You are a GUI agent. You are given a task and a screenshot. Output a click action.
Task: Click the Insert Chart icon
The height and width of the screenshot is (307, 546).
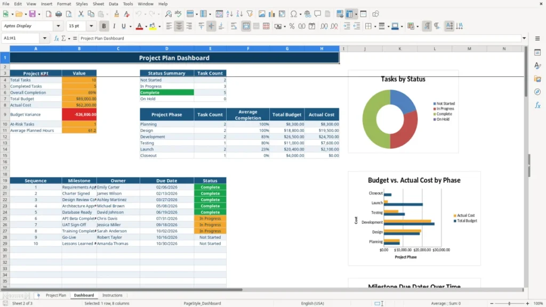tap(271, 14)
